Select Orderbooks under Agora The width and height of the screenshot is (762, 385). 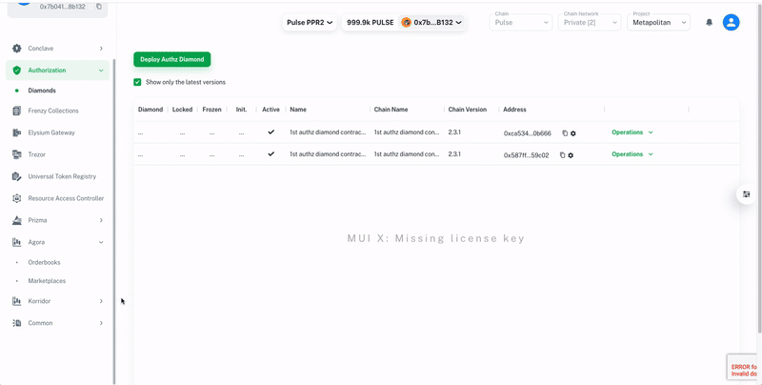click(44, 262)
